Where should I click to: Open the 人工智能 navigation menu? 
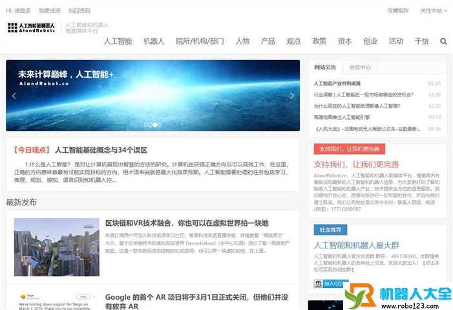click(118, 41)
